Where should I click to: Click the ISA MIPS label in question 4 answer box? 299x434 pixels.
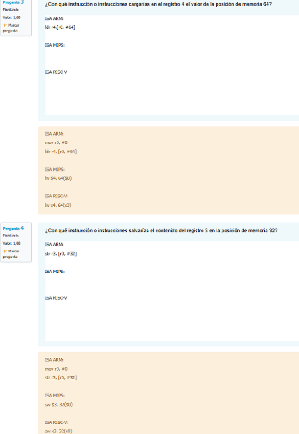coord(55,271)
